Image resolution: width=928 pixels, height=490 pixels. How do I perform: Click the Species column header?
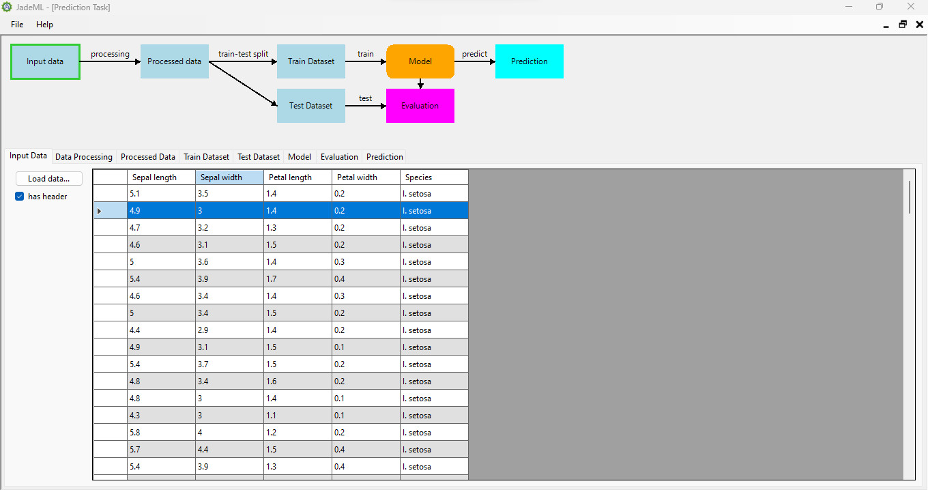pos(434,177)
